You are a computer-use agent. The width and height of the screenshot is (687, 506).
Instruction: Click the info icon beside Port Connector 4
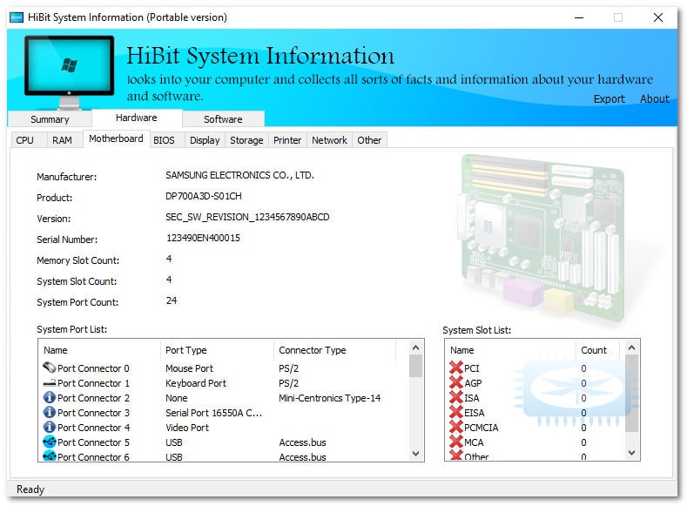(x=49, y=427)
